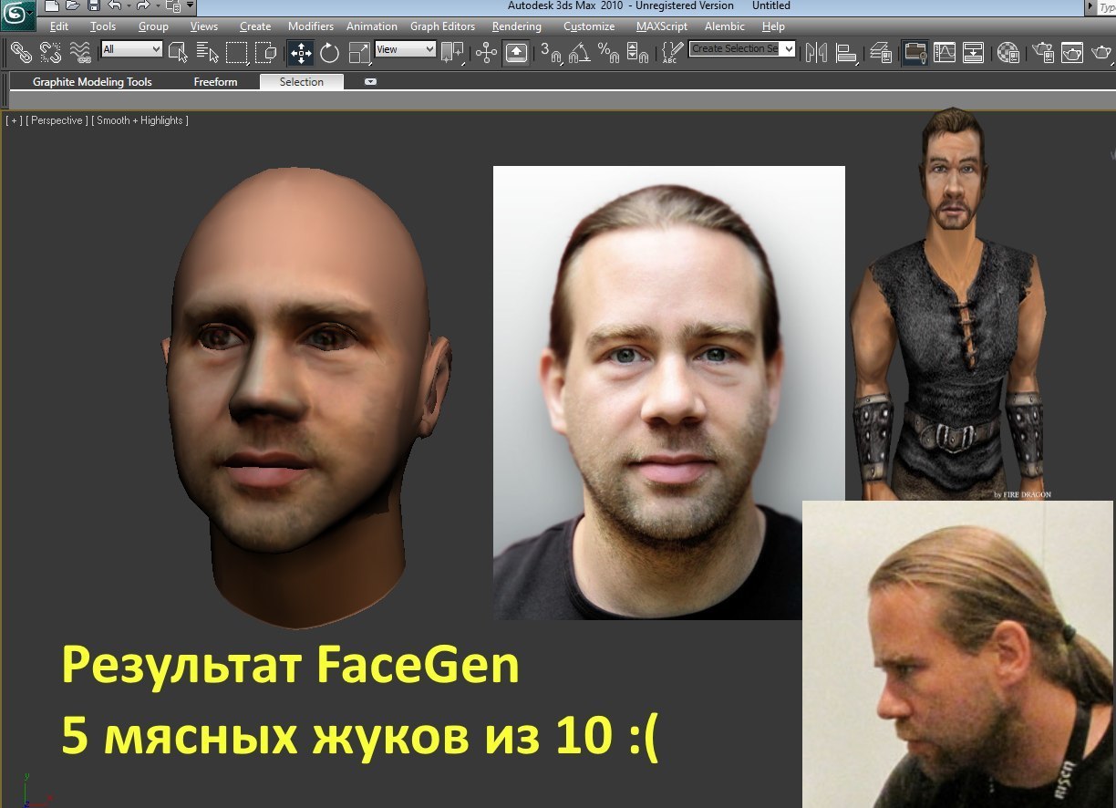Switch to the Freeform tab
Image resolution: width=1116 pixels, height=808 pixels.
[x=215, y=82]
